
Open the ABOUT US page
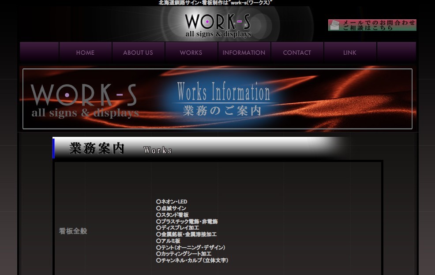tap(138, 53)
